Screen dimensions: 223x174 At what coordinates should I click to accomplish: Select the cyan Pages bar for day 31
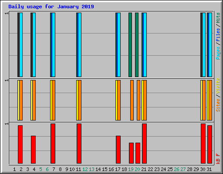coord(210,45)
